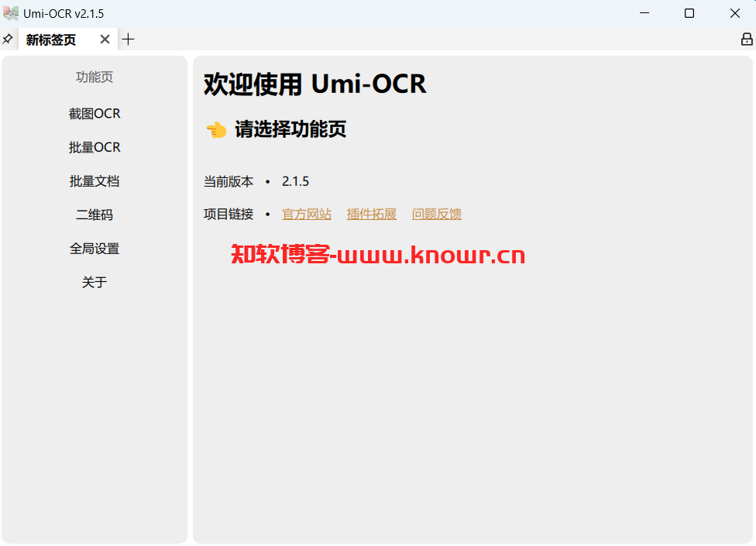Open the 问题反馈 link
Image resolution: width=756 pixels, height=546 pixels.
pyautogui.click(x=437, y=214)
